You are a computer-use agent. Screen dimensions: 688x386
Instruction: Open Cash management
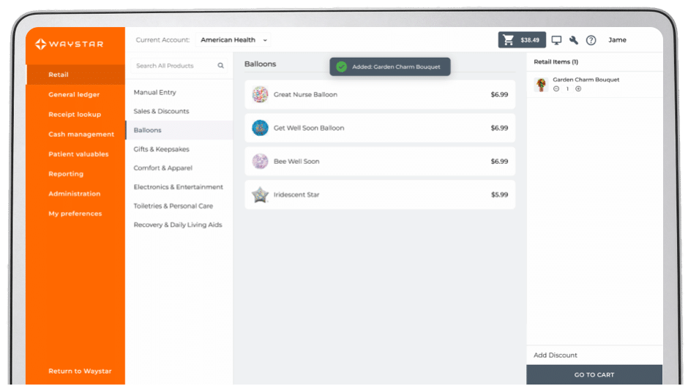pos(81,134)
